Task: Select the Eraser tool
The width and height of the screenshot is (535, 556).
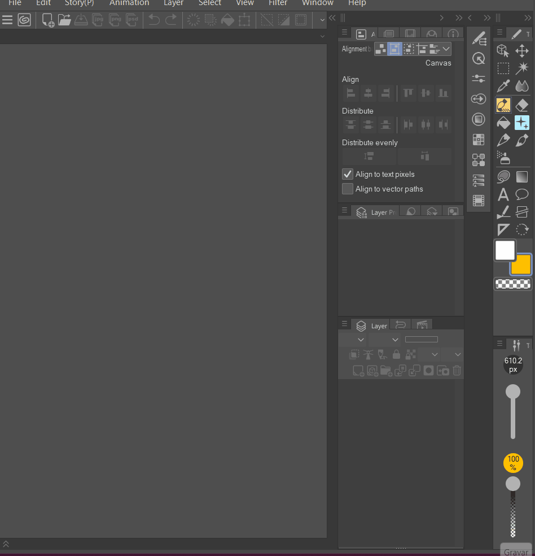Action: click(522, 105)
